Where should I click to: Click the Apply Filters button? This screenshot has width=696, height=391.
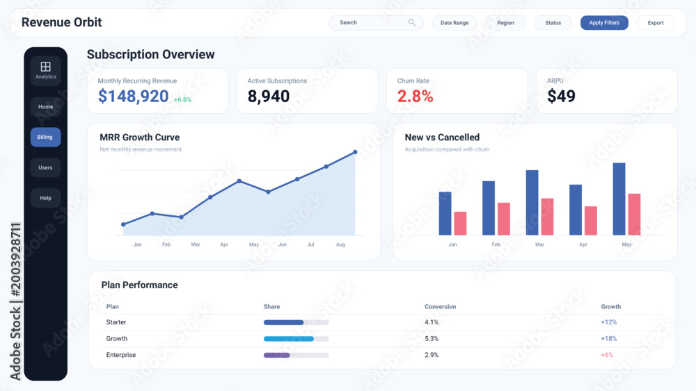point(604,23)
